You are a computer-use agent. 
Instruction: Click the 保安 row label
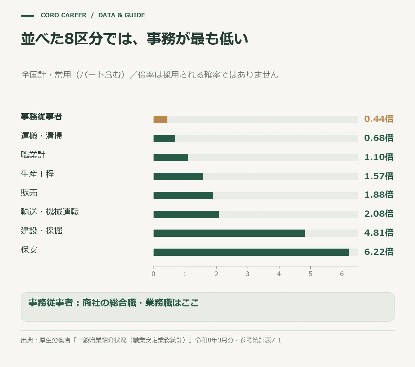[x=29, y=250]
